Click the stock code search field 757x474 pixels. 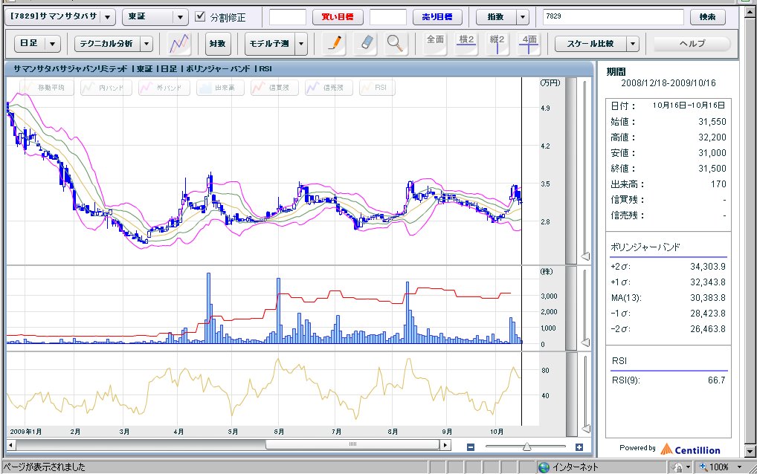pyautogui.click(x=612, y=16)
